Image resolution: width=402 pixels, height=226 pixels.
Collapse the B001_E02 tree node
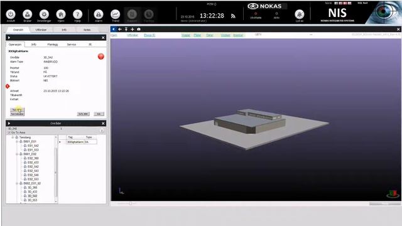(17, 154)
